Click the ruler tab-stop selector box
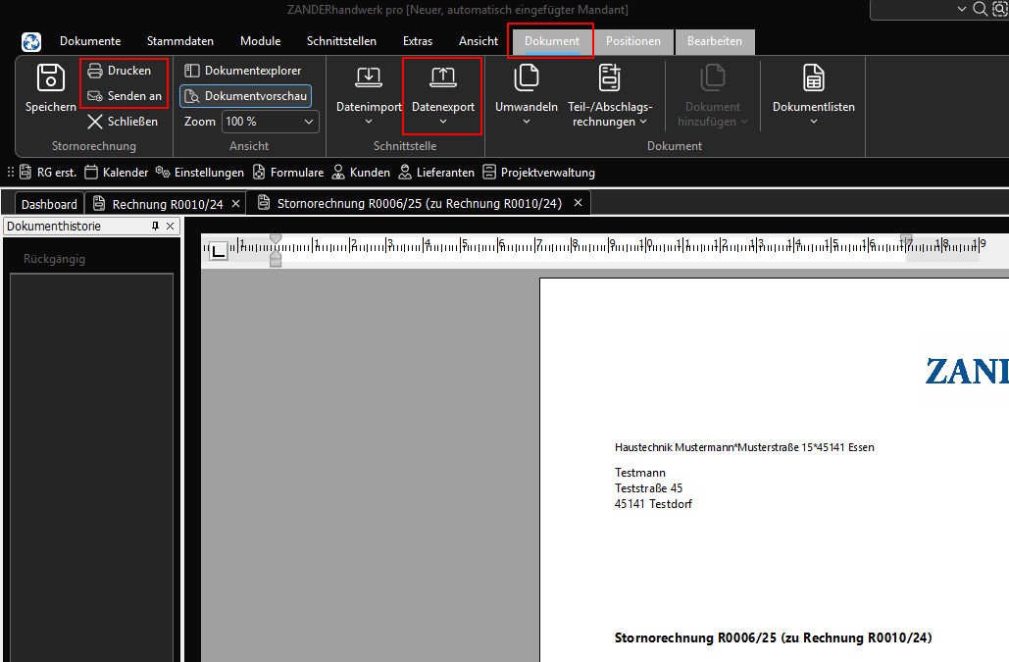The image size is (1009, 662). pyautogui.click(x=218, y=251)
